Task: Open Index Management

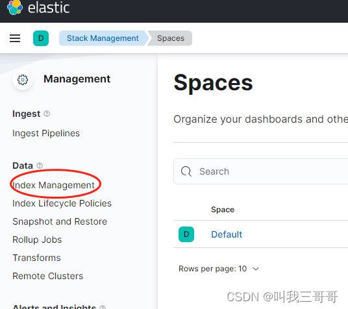Action: (x=53, y=185)
